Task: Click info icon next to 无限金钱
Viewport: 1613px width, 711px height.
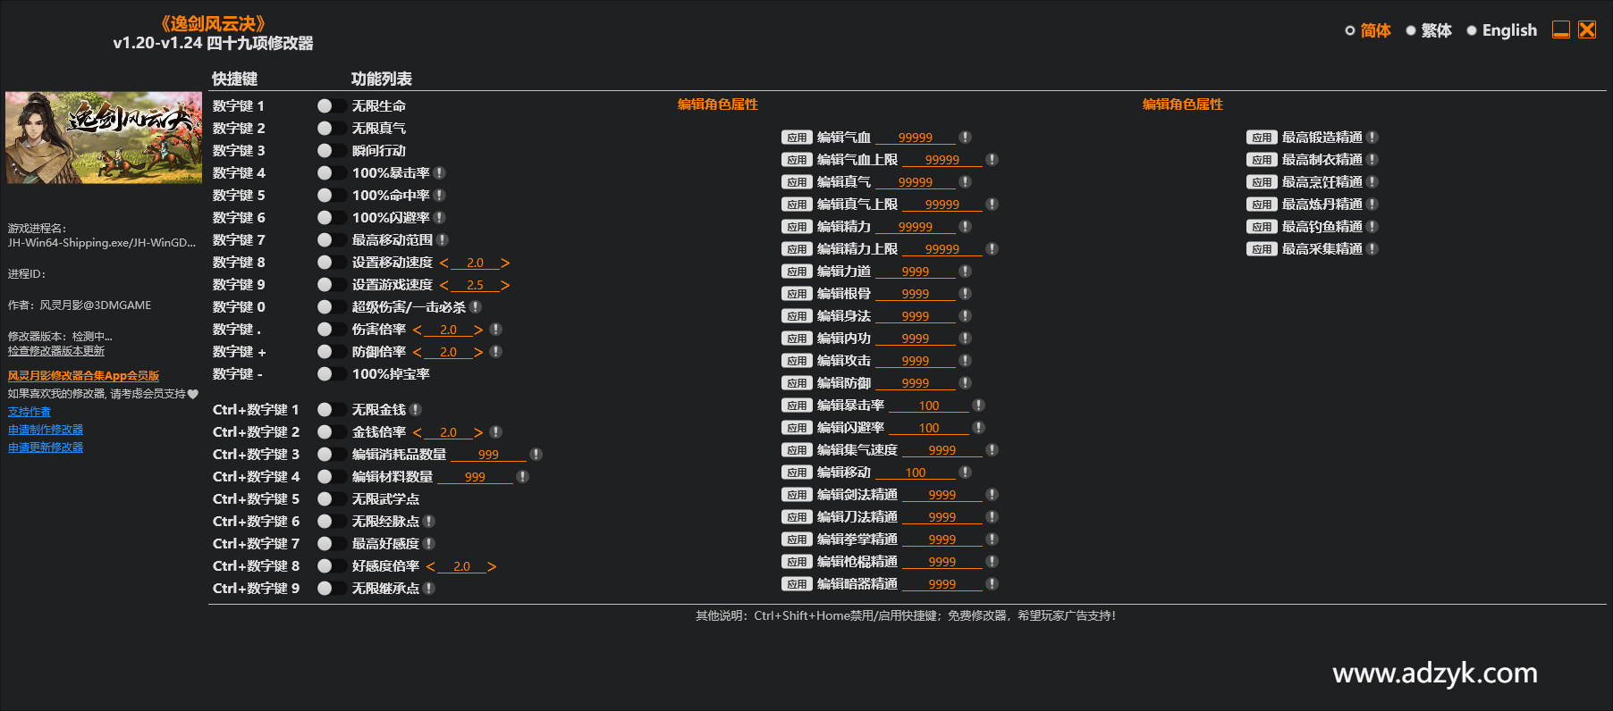Action: (416, 409)
